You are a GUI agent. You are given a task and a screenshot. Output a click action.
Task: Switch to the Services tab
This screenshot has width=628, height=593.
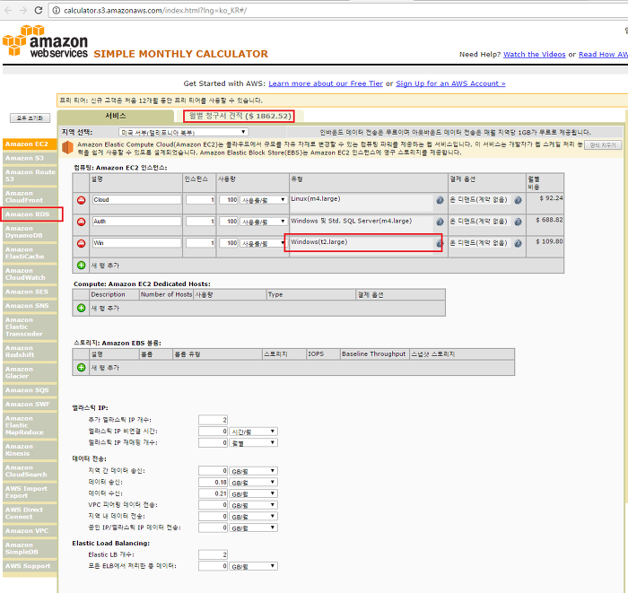[x=116, y=116]
